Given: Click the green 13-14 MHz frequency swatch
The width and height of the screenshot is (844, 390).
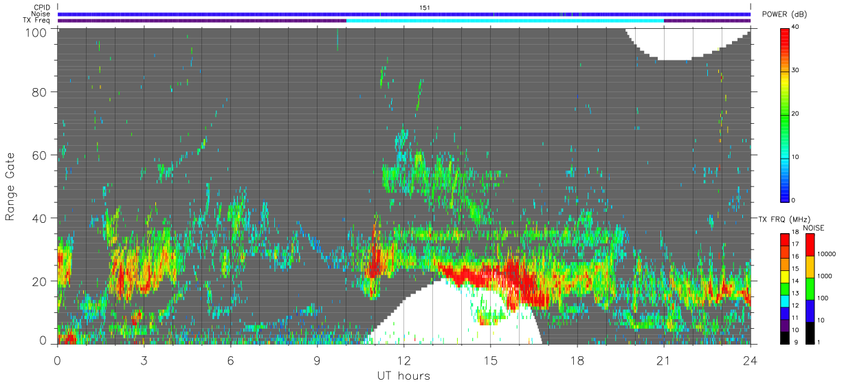Looking at the screenshot, I should click(784, 289).
